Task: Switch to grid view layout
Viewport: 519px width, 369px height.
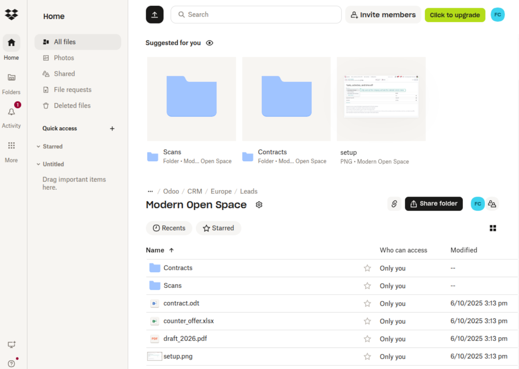Action: (493, 228)
